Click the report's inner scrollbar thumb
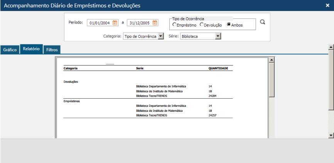Screen dimensions: 334x163 (x=271, y=79)
